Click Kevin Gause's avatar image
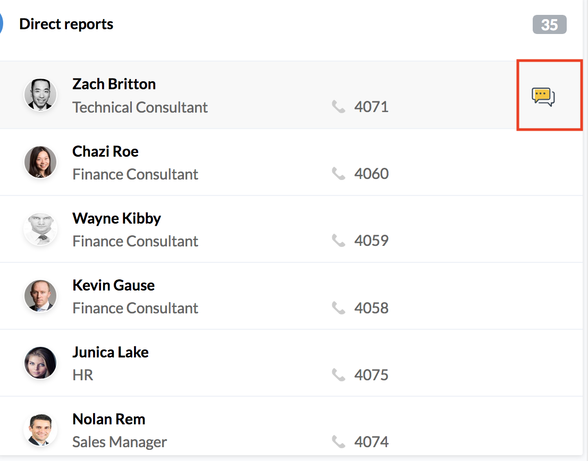 click(x=40, y=296)
